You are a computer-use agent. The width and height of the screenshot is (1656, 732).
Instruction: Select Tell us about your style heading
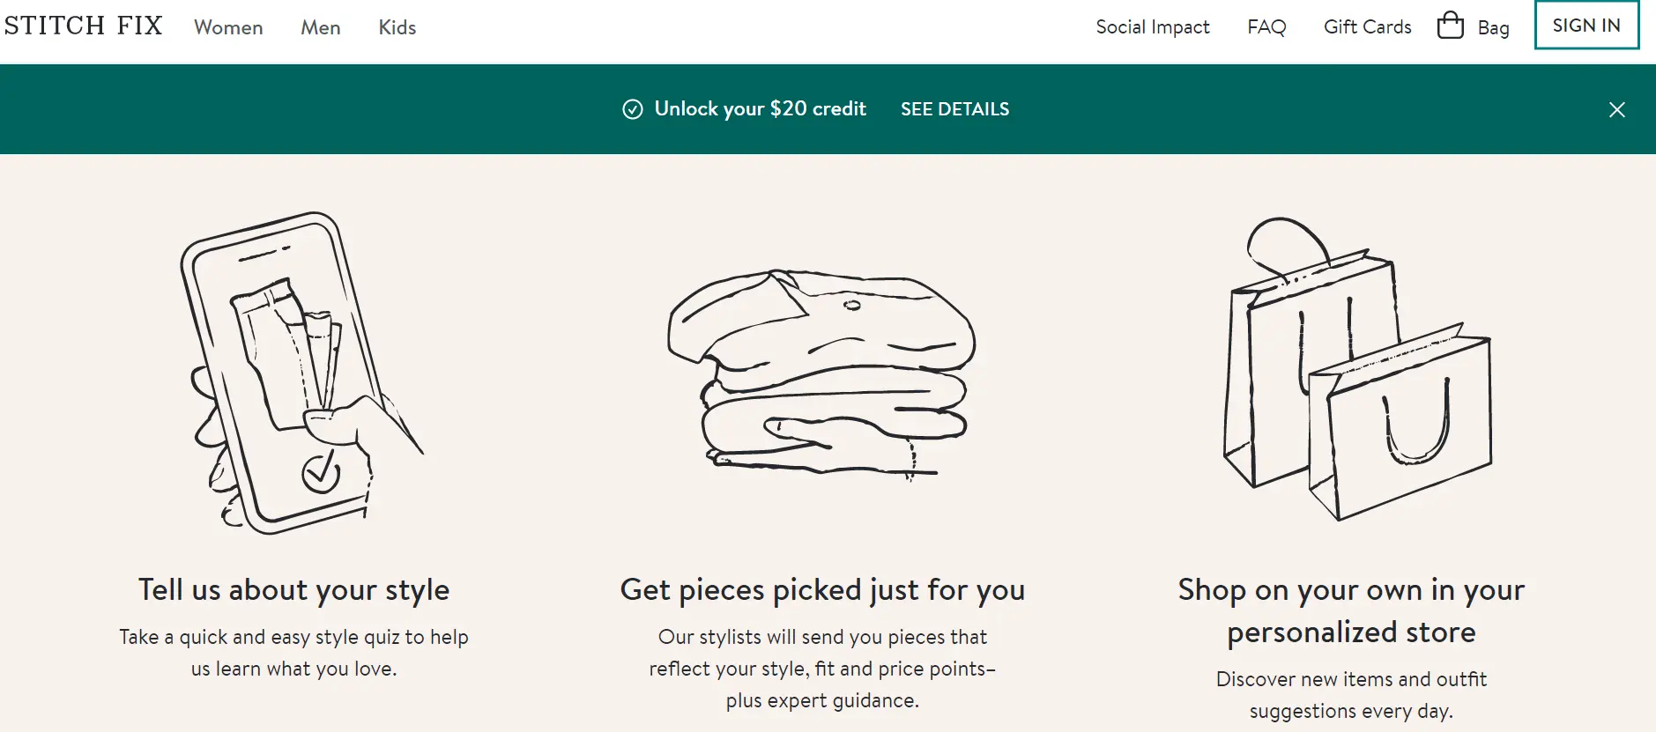293,590
